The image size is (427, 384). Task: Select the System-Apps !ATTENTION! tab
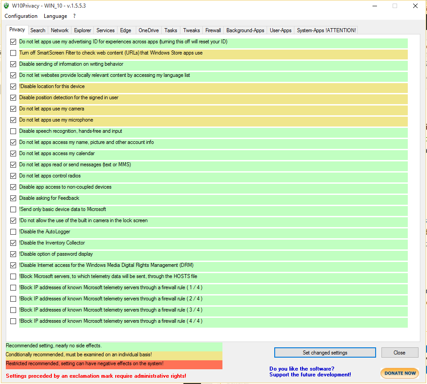pyautogui.click(x=327, y=30)
